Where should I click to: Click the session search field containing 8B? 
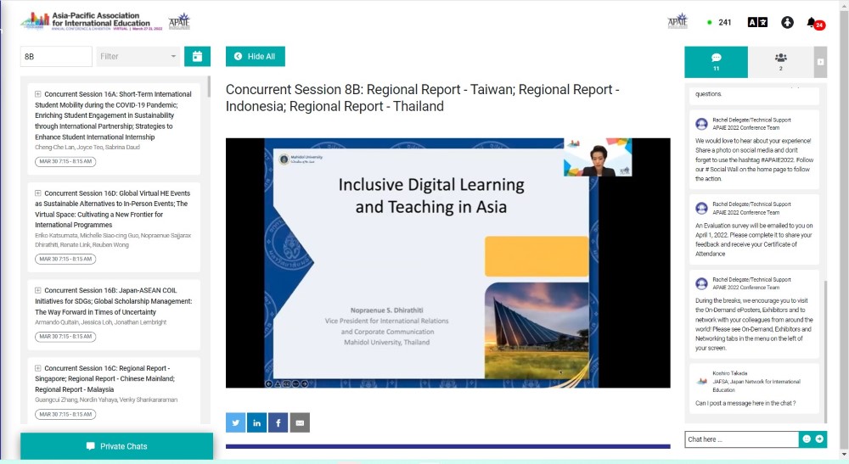pyautogui.click(x=56, y=57)
